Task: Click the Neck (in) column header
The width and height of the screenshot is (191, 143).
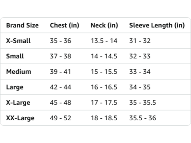Action: (x=104, y=25)
